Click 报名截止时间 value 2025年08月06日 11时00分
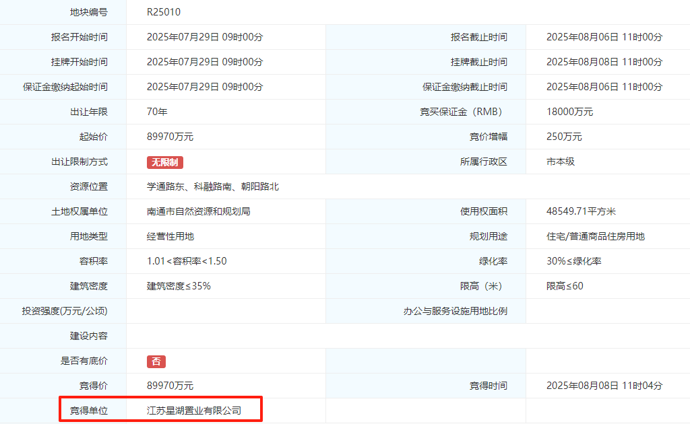The image size is (690, 424). (x=604, y=37)
